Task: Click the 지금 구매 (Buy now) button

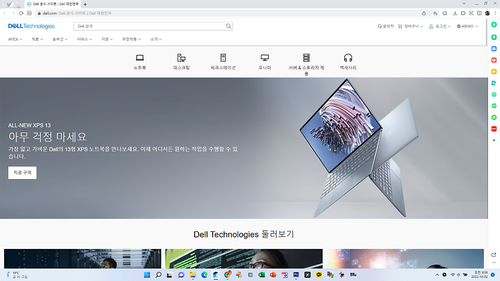Action: 22,172
